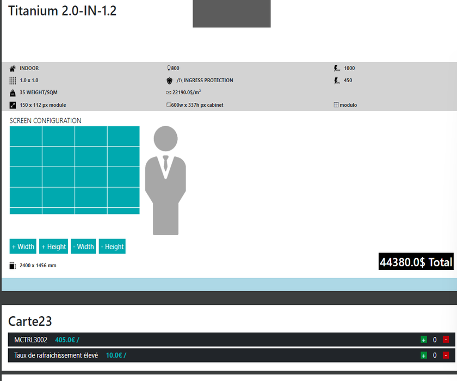Click the screen size icon beside 2400 x 1456 mm
457x381 pixels.
pyautogui.click(x=13, y=266)
